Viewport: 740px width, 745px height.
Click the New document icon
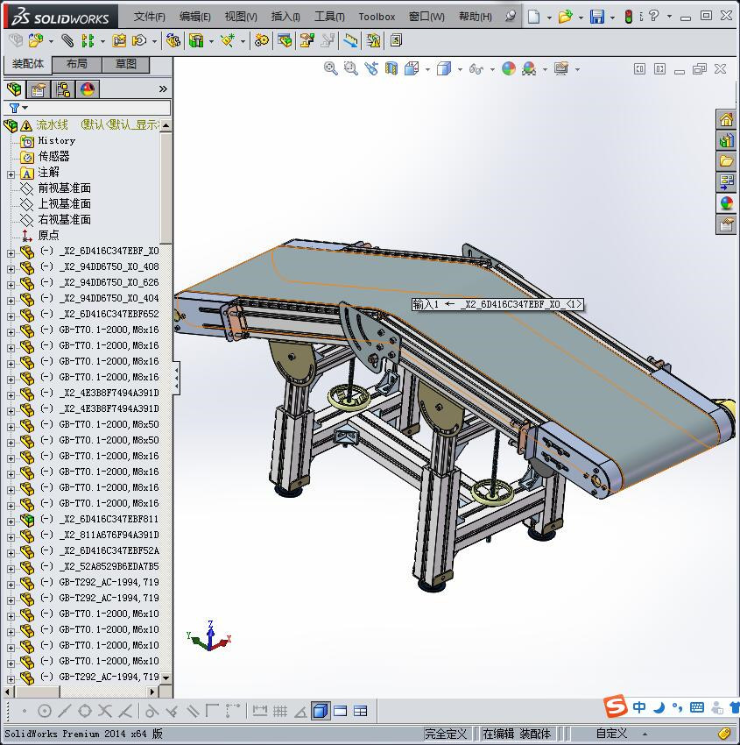(533, 17)
